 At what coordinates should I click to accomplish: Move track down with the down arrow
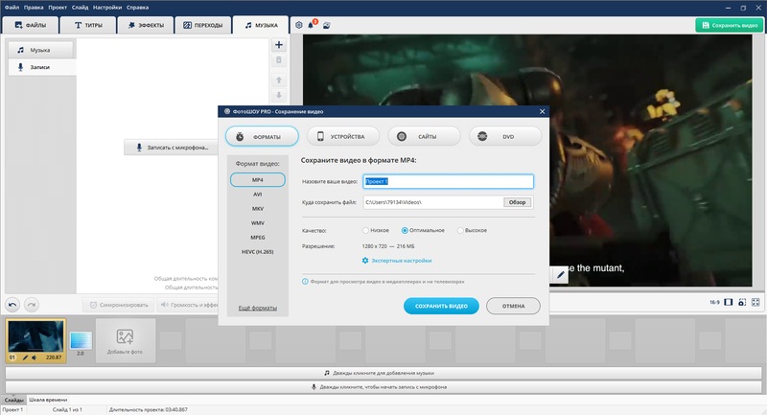point(279,95)
